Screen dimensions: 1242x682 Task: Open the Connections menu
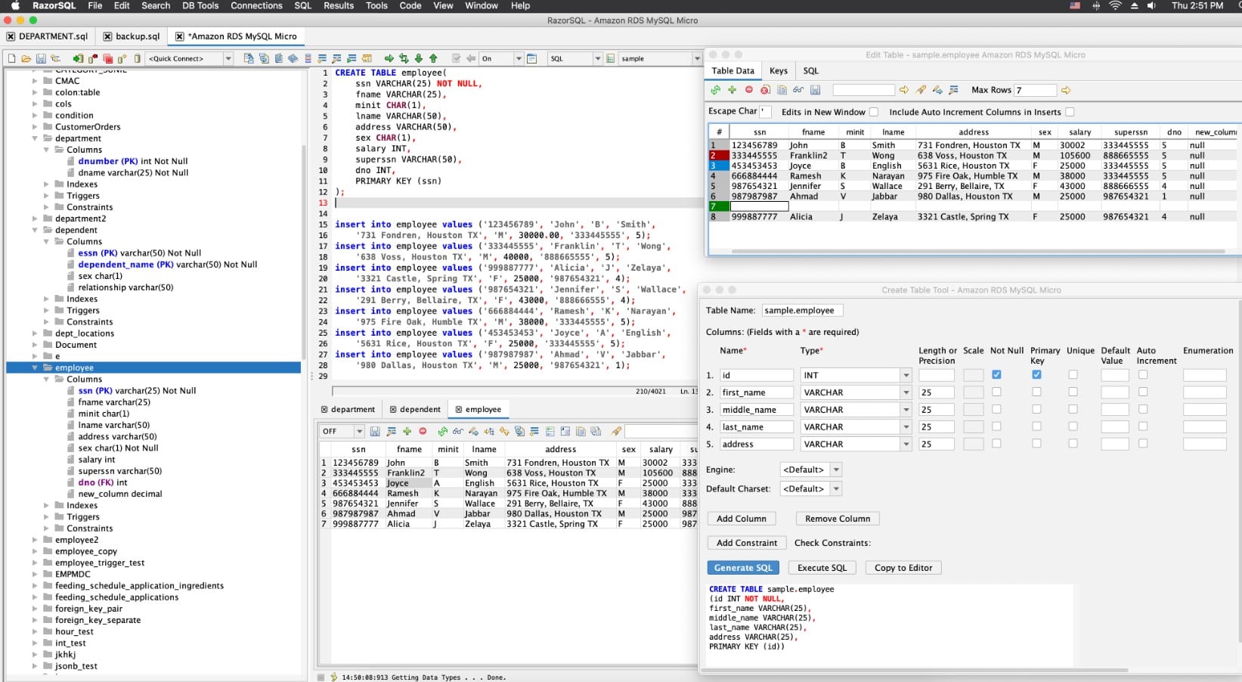(x=256, y=5)
